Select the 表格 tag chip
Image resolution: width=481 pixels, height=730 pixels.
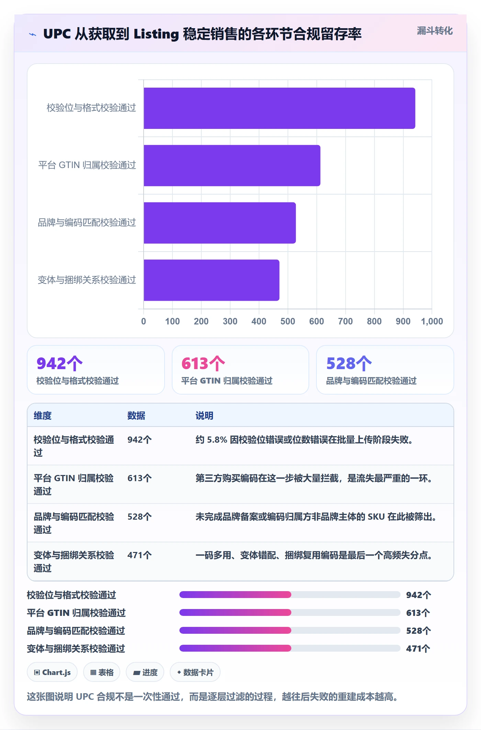tap(102, 672)
